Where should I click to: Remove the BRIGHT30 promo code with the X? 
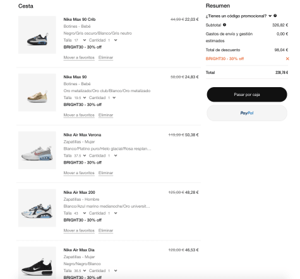tap(287, 59)
